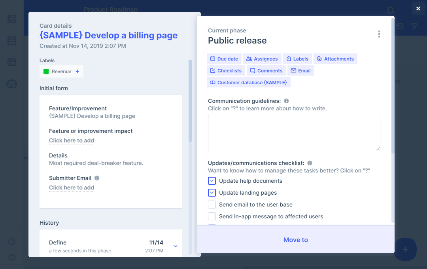Image resolution: width=427 pixels, height=269 pixels.
Task: Check Send in-app message to affected users
Action: [212, 216]
